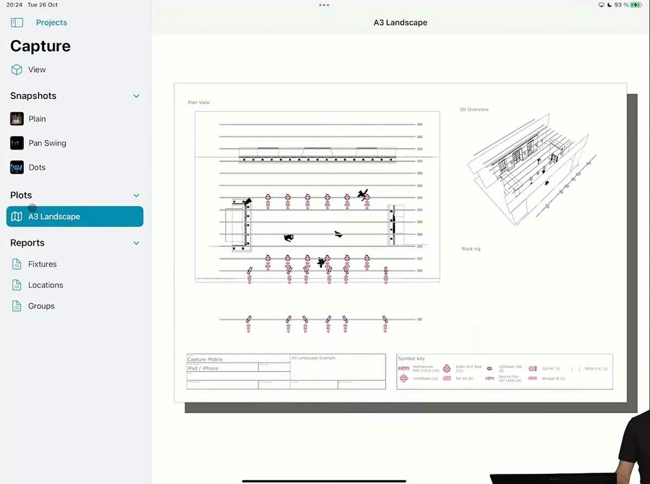Click the Locations report document icon
The image size is (650, 484).
point(17,285)
